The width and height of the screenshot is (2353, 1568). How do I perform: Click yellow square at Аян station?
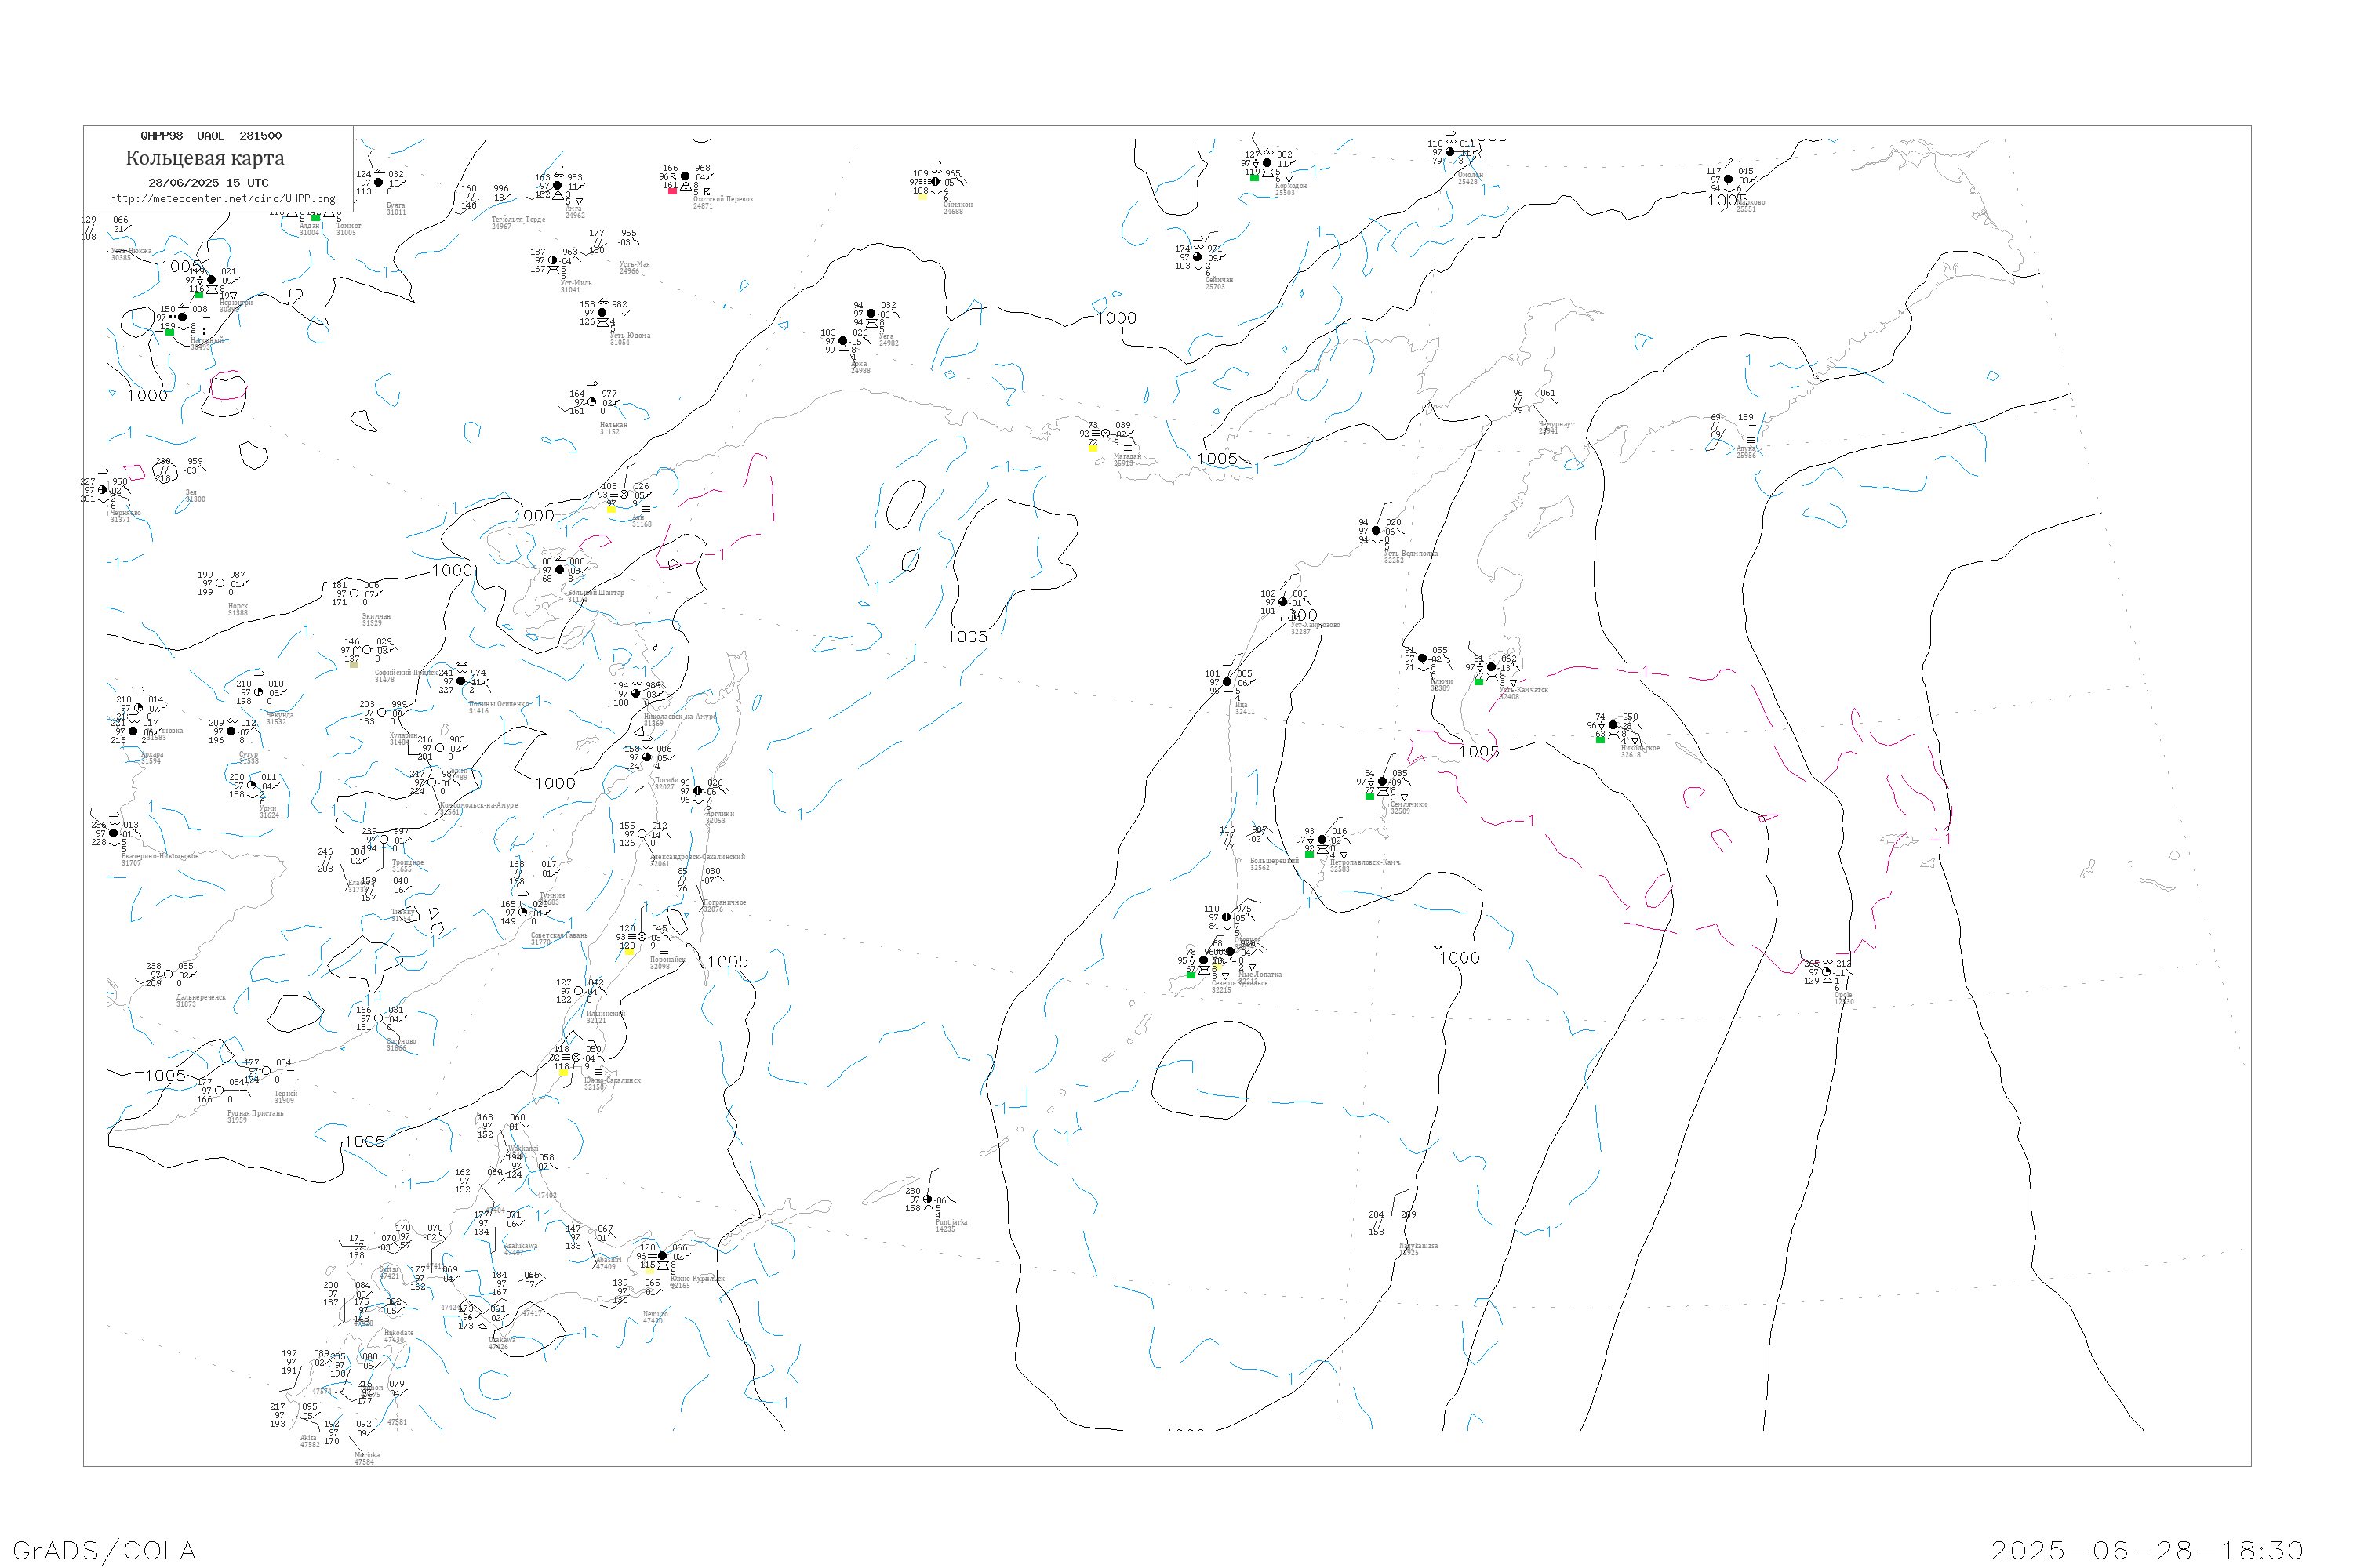611,508
